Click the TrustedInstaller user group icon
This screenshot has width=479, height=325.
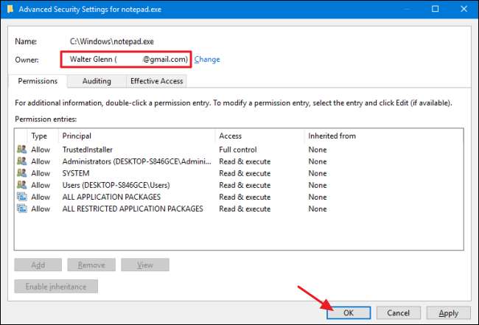pos(21,150)
